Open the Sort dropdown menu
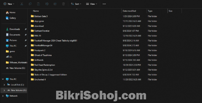This screenshot has height=103, width=202. [76, 4]
